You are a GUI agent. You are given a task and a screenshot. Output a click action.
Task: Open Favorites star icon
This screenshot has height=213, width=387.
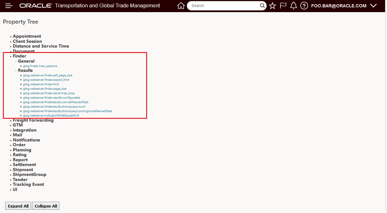click(x=272, y=6)
